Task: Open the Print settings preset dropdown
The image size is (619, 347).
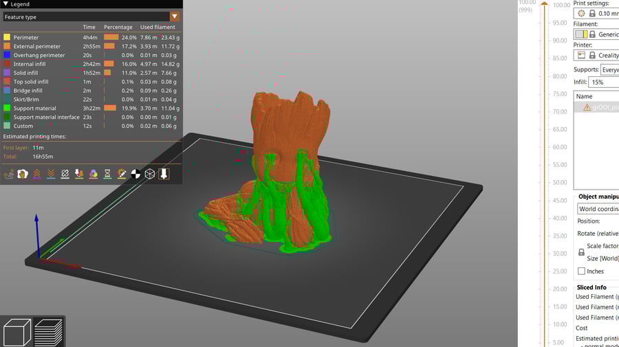Action: [596, 14]
